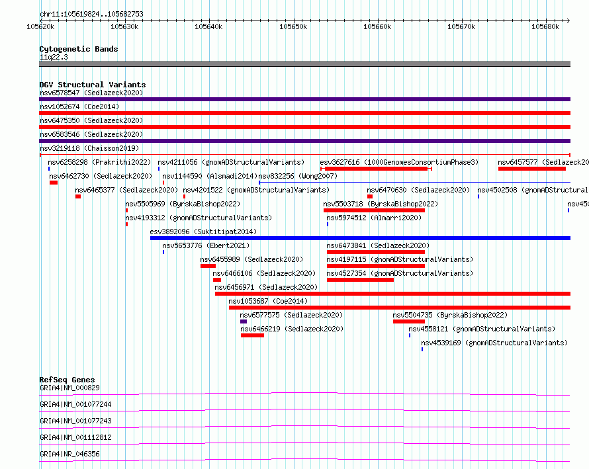Viewport: 589px width, 469px height.
Task: Open nsv6473841 (Sedlazeck2020) variant
Action: pyautogui.click(x=378, y=245)
